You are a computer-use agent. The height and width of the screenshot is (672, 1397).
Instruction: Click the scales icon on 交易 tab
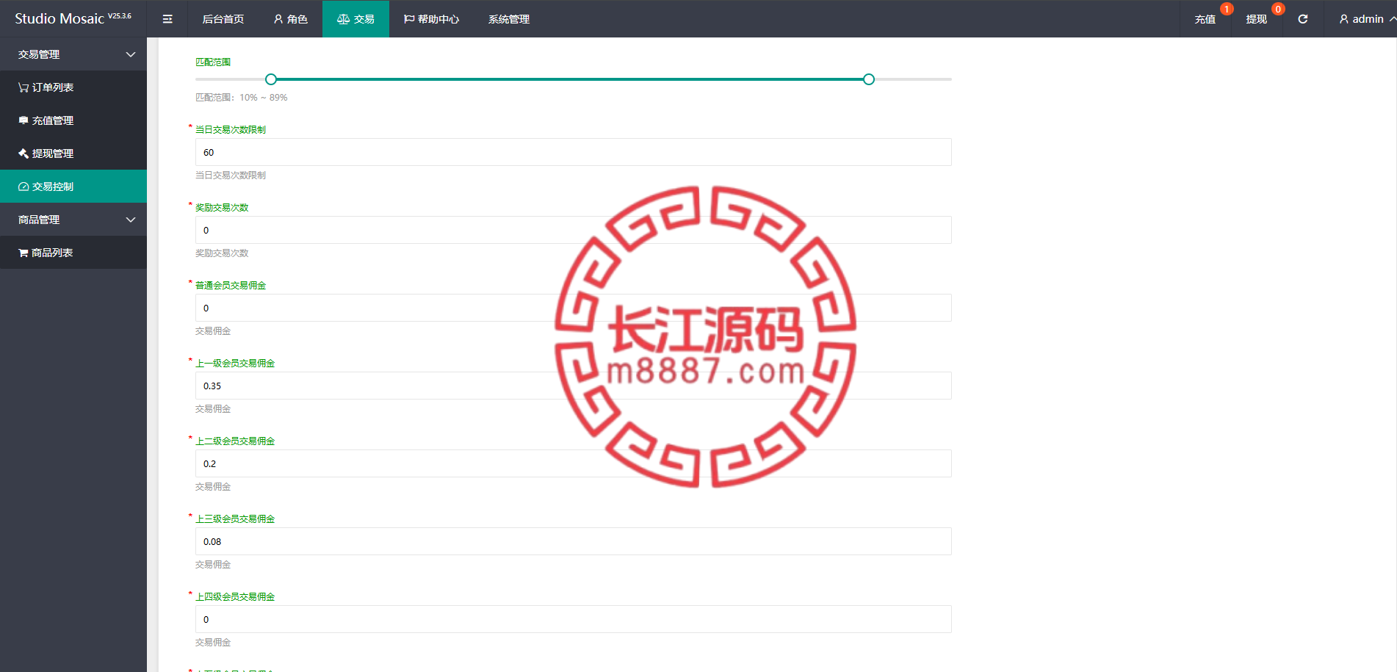point(343,19)
